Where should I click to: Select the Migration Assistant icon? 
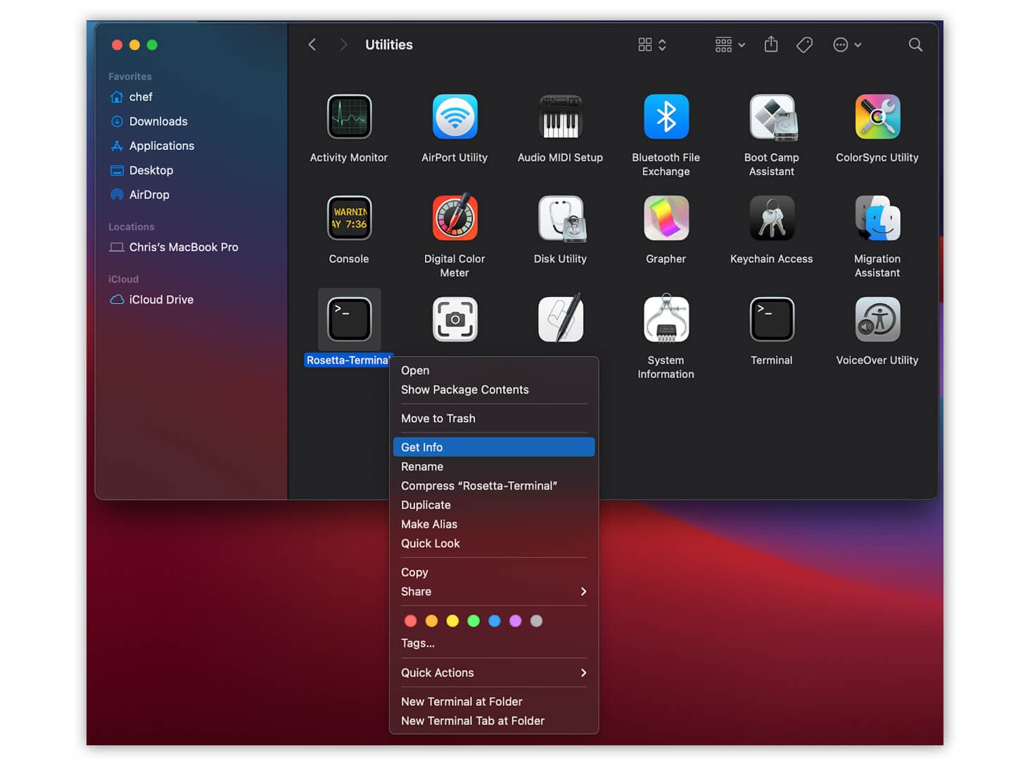coord(877,218)
